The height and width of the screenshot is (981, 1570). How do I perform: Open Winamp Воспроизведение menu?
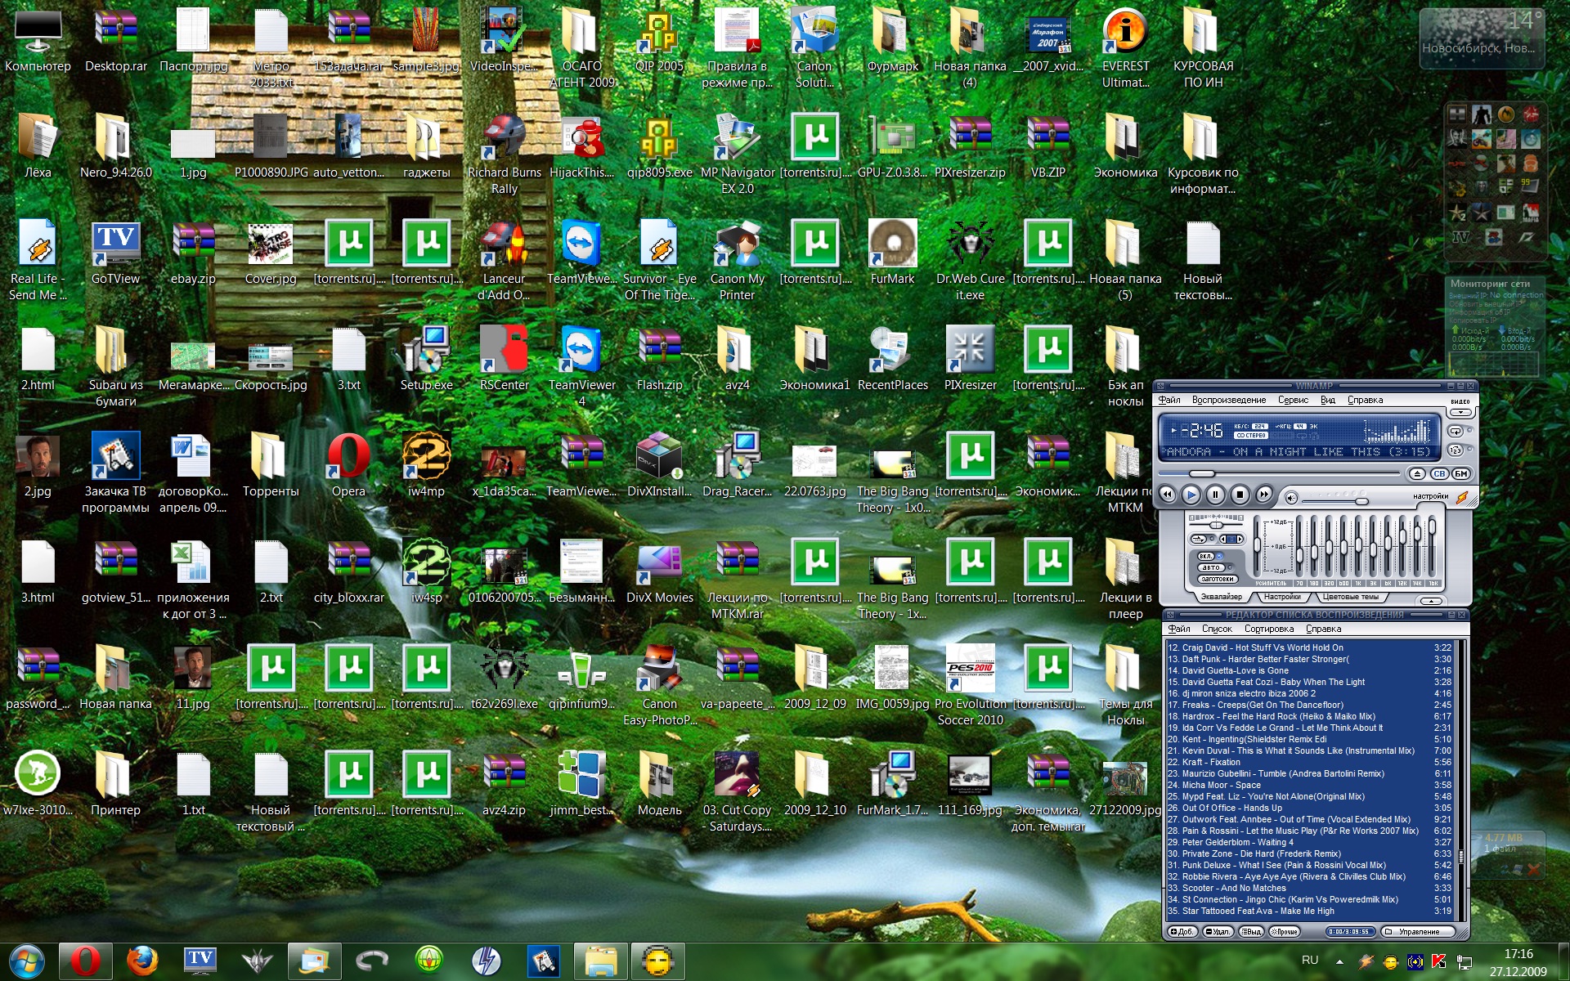point(1228,400)
